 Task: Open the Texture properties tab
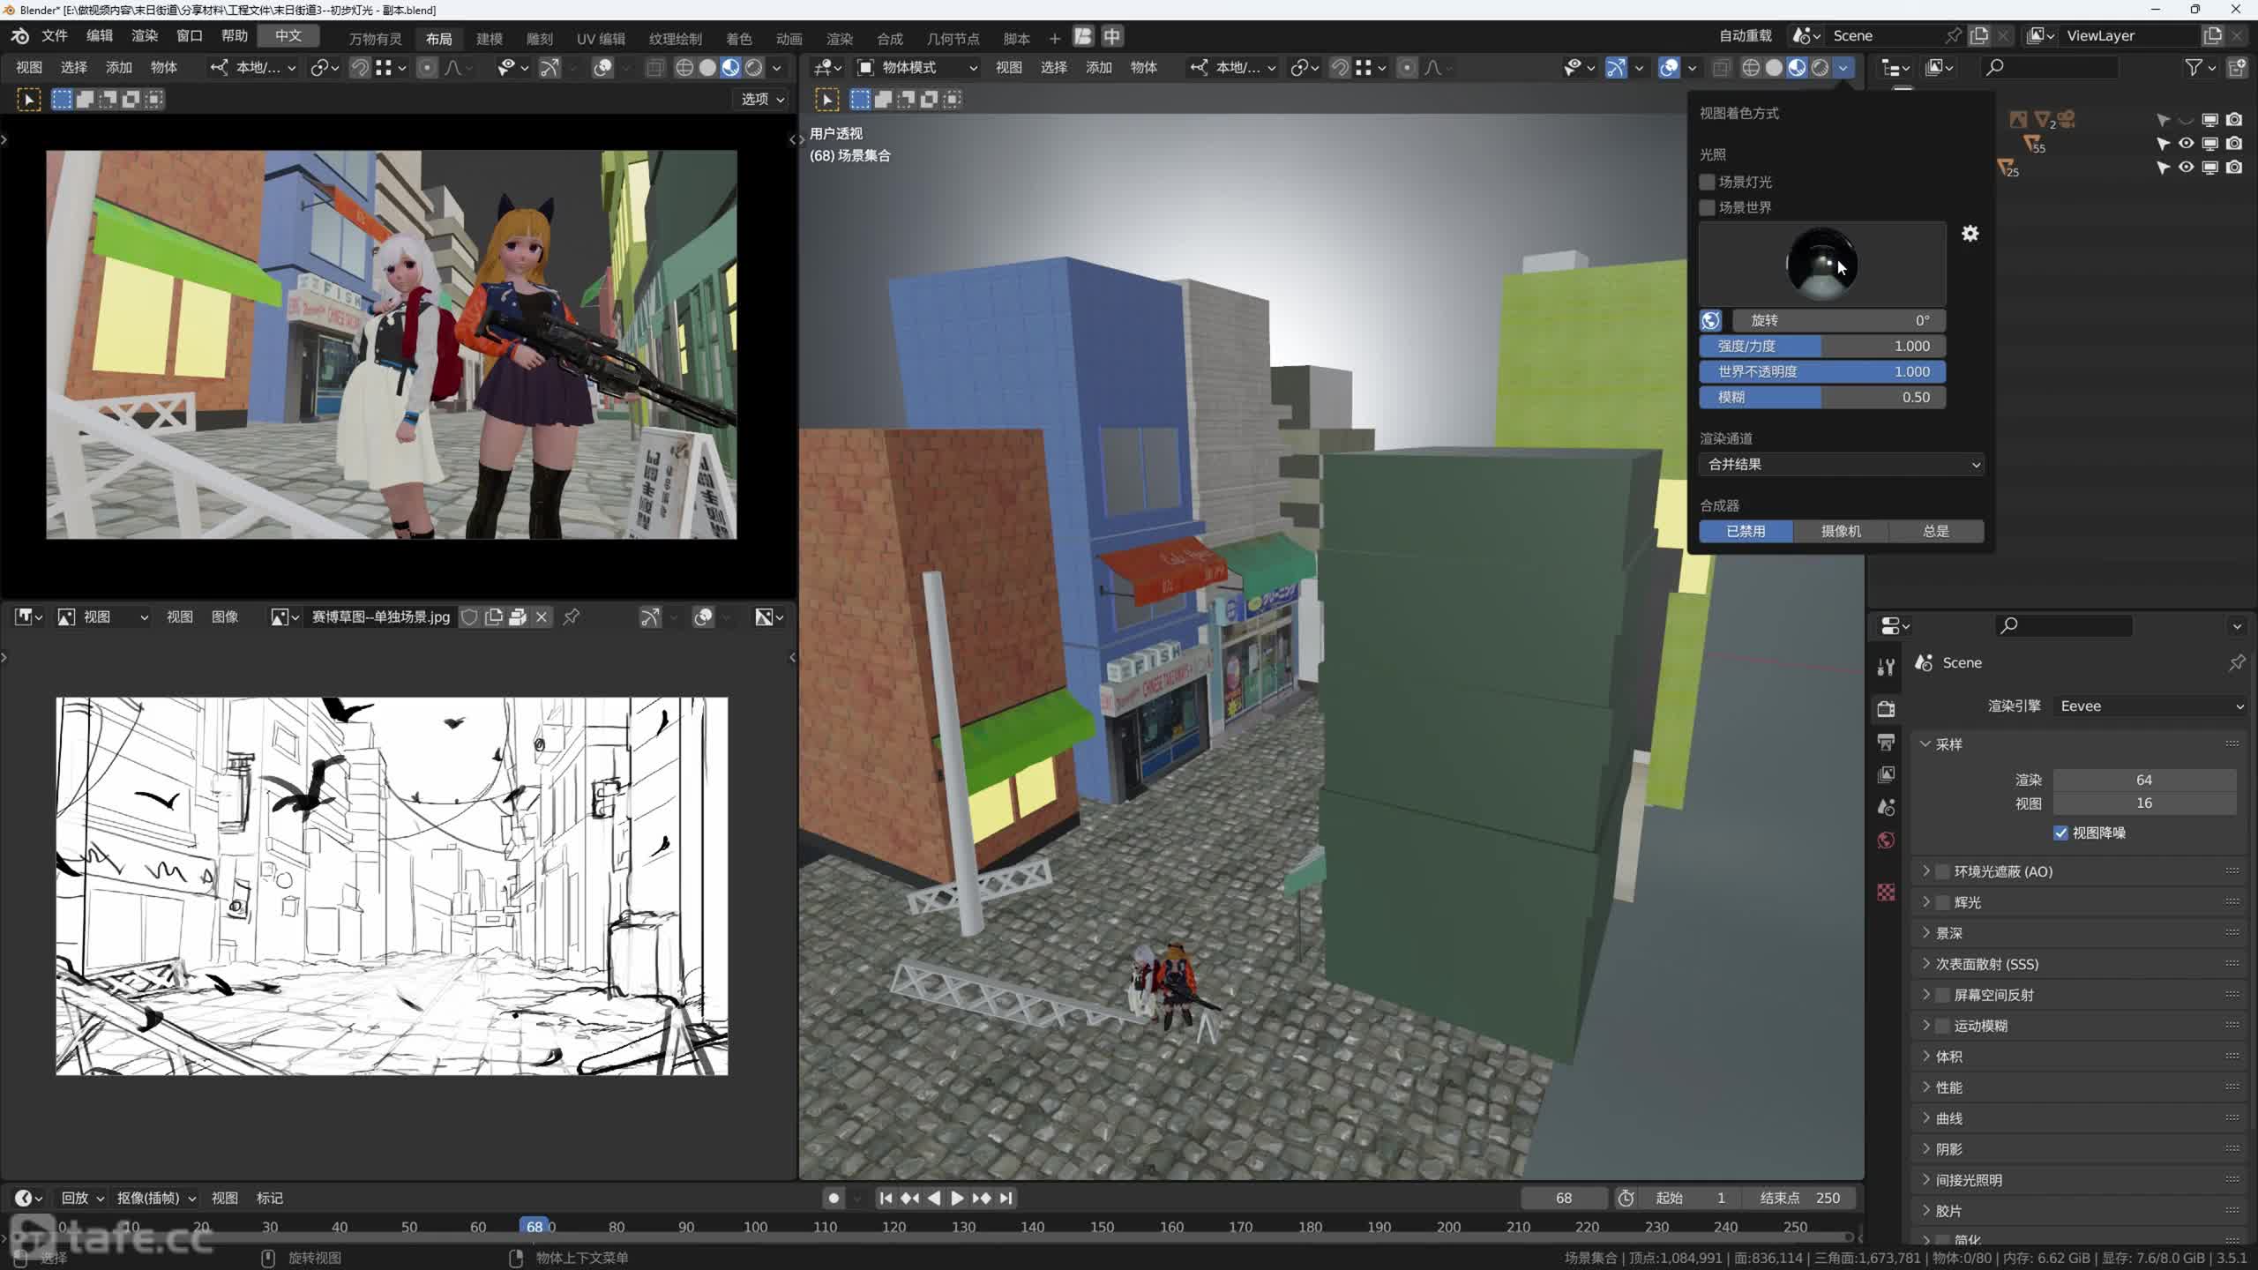1886,892
